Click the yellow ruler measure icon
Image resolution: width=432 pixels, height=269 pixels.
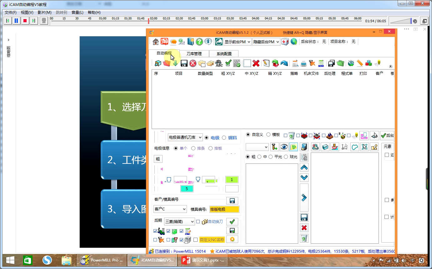[360, 63]
